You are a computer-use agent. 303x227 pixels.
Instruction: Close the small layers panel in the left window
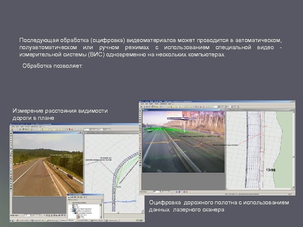102,195
